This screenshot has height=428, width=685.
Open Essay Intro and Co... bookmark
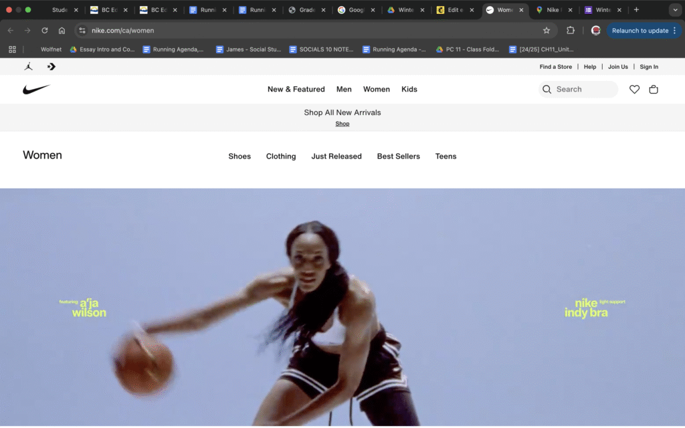click(x=102, y=49)
